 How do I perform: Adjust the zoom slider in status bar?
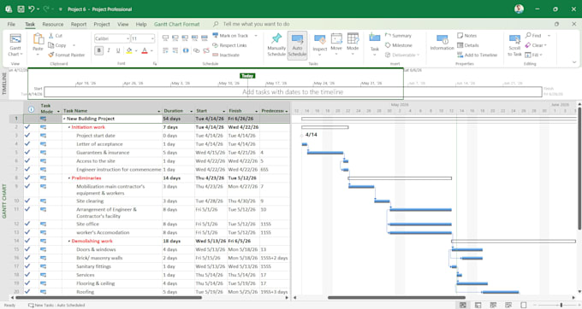pyautogui.click(x=561, y=305)
